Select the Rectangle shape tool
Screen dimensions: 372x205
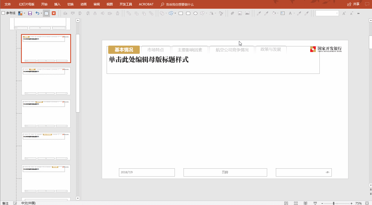pyautogui.click(x=181, y=13)
